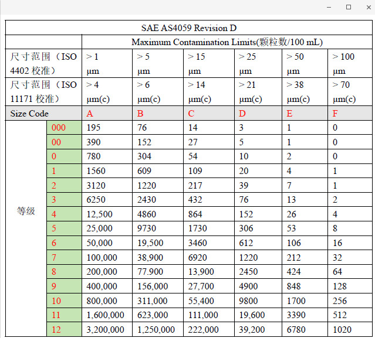375x338 pixels.
Task: Click the SAE AS4059 Revision D title
Action: pyautogui.click(x=189, y=28)
